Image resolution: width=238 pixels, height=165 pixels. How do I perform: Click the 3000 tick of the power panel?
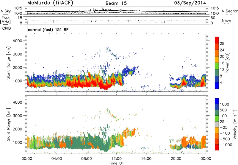pos(17,54)
